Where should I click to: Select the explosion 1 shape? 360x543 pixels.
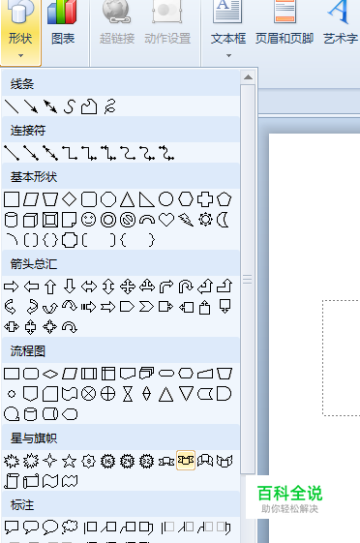(x=12, y=461)
